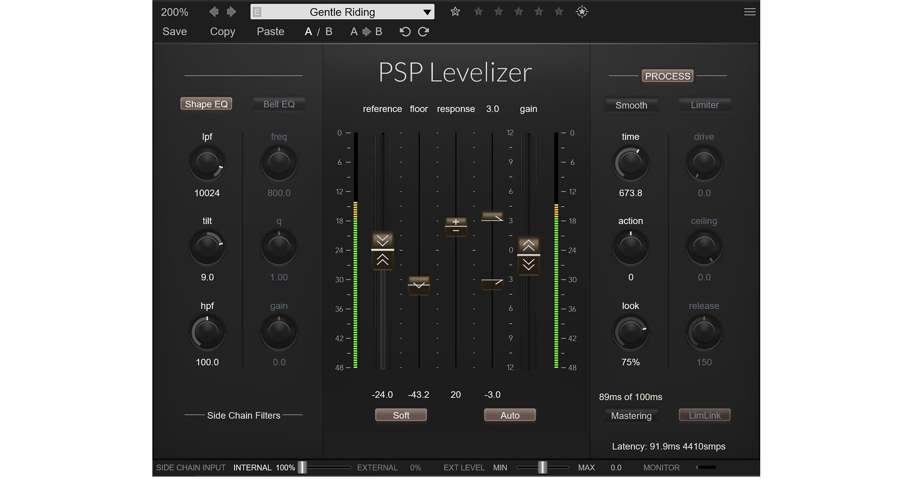
Task: Click the tilt value 9.0
Action: 207,277
